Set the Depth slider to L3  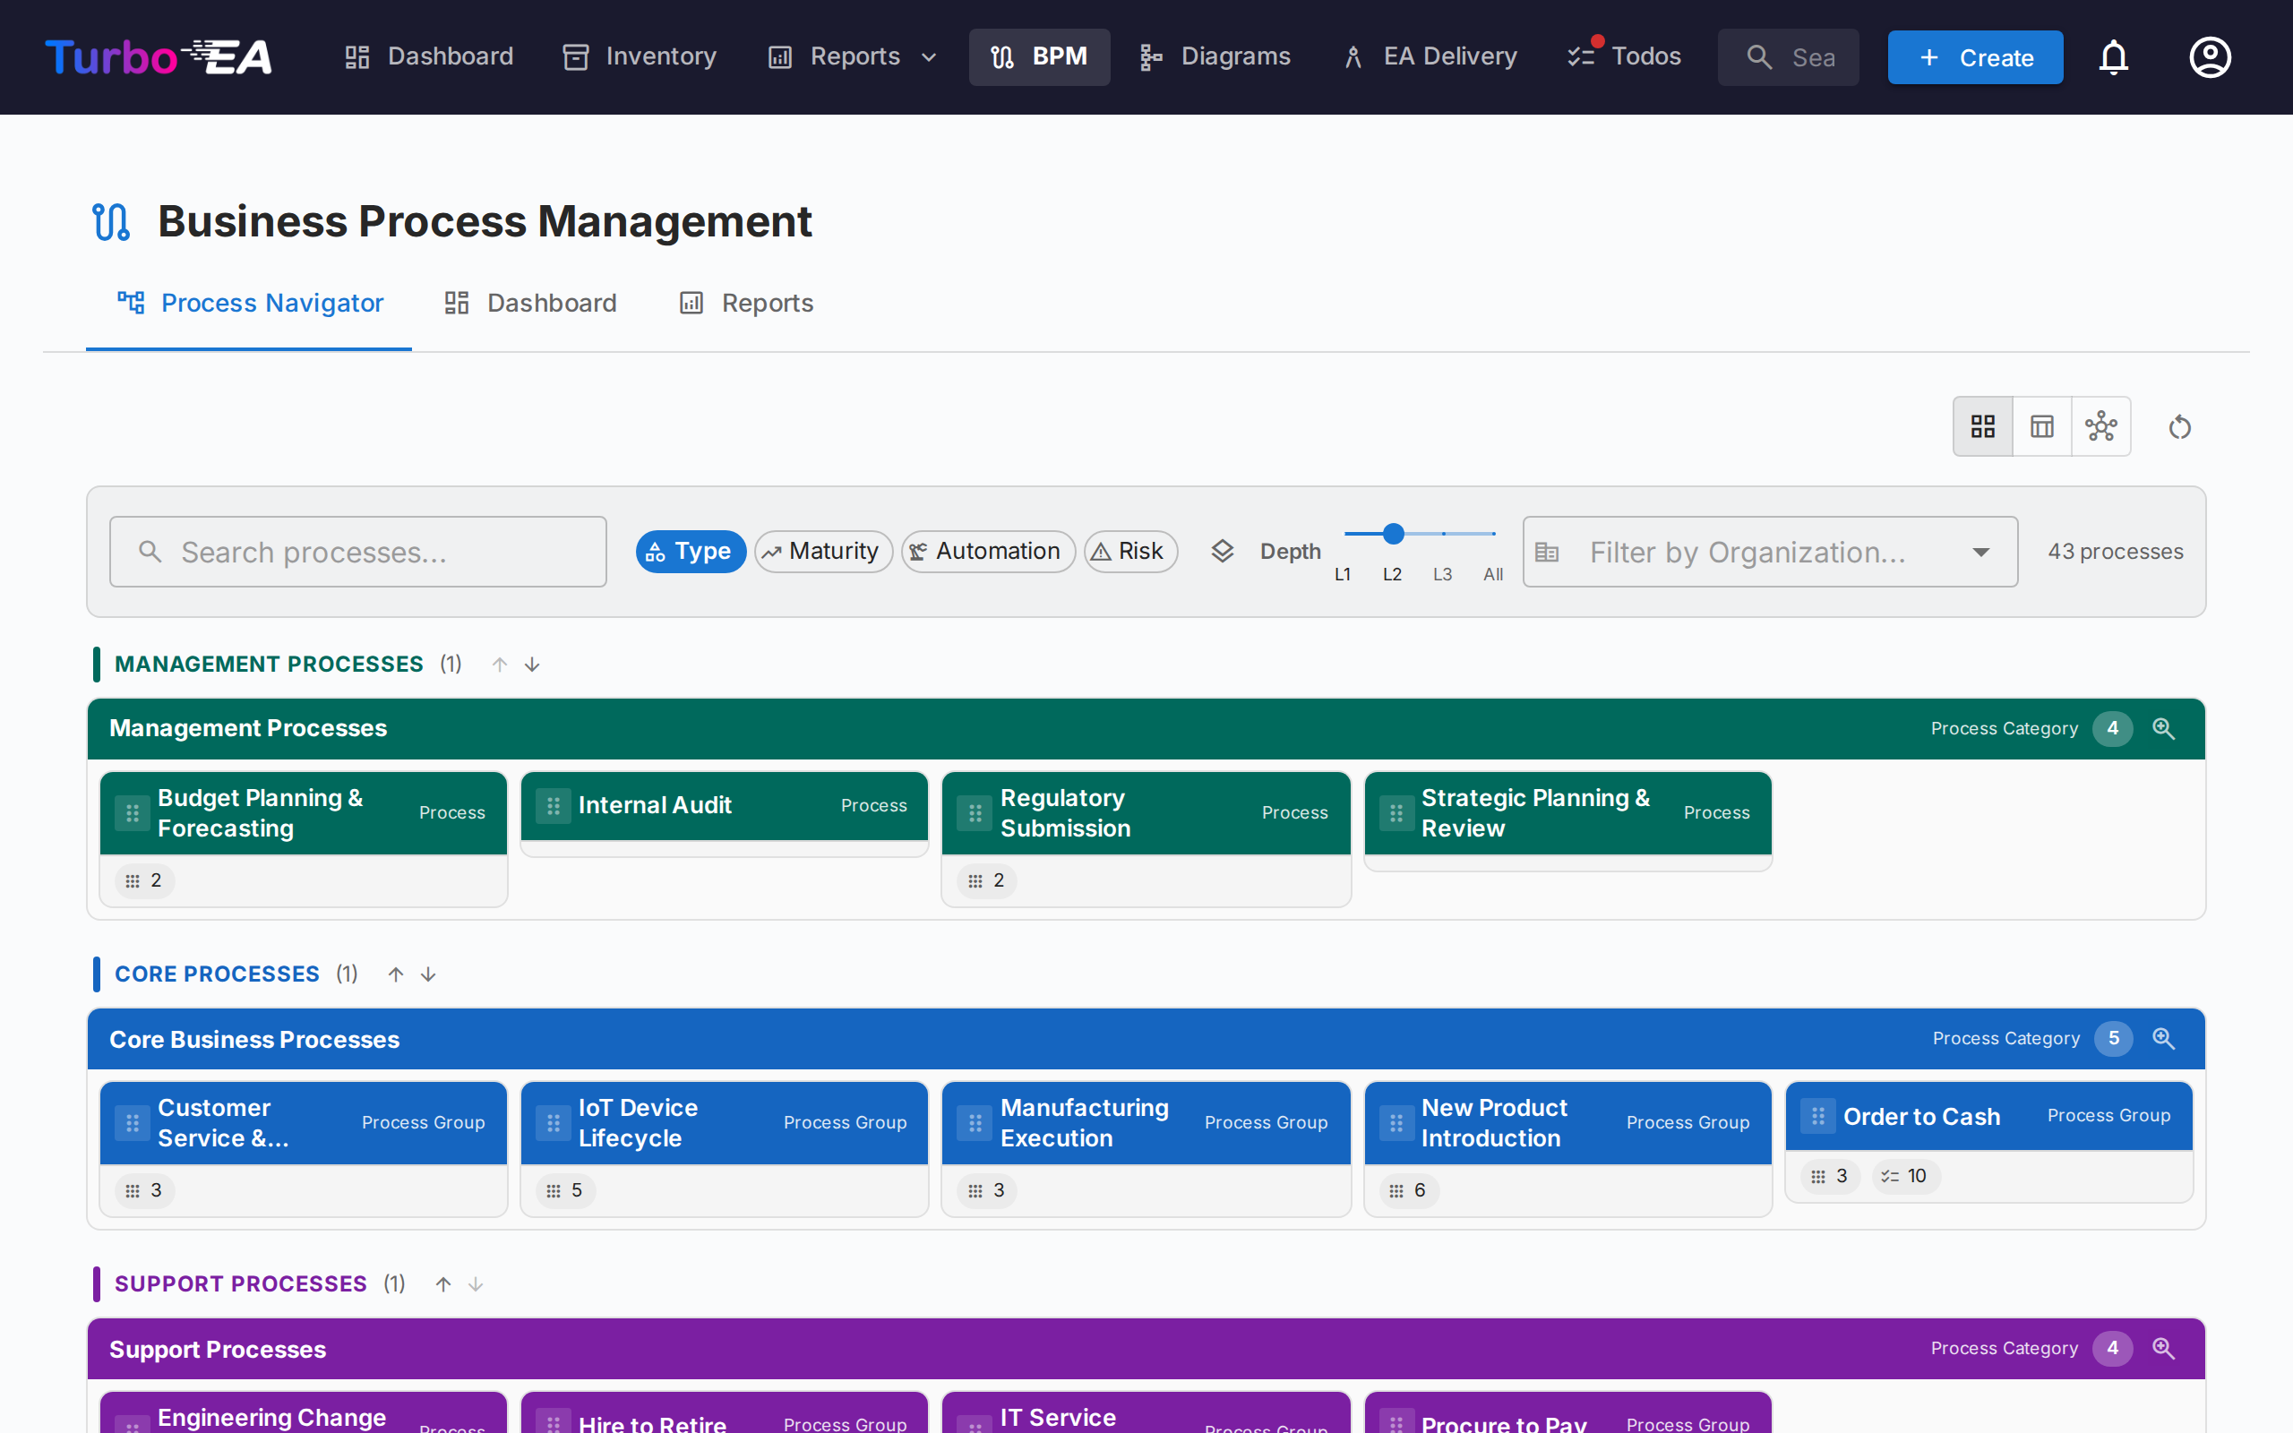(1442, 534)
